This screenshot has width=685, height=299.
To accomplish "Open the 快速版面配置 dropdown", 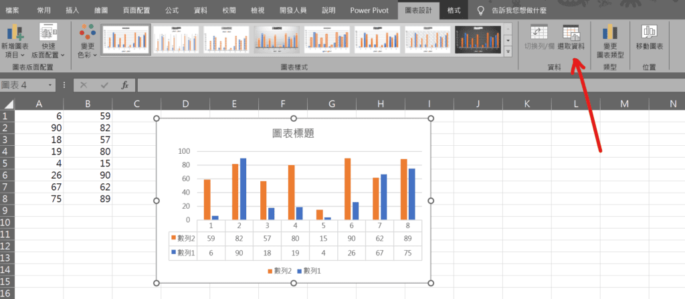I will (x=48, y=41).
